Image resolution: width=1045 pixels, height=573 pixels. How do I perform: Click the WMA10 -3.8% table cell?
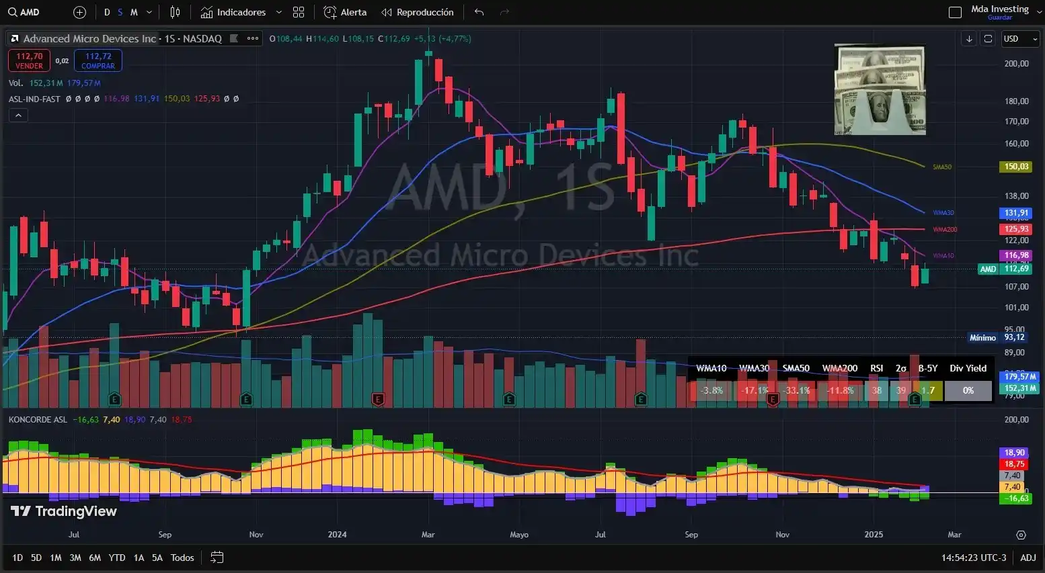point(711,390)
